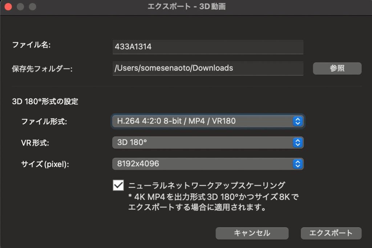Select the /Users/somesenaoto/Downloads folder path field
The width and height of the screenshot is (372, 248).
click(x=207, y=68)
